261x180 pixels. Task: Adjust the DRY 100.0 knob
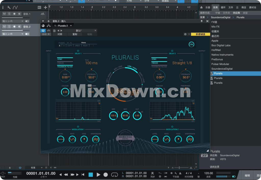[113, 116]
